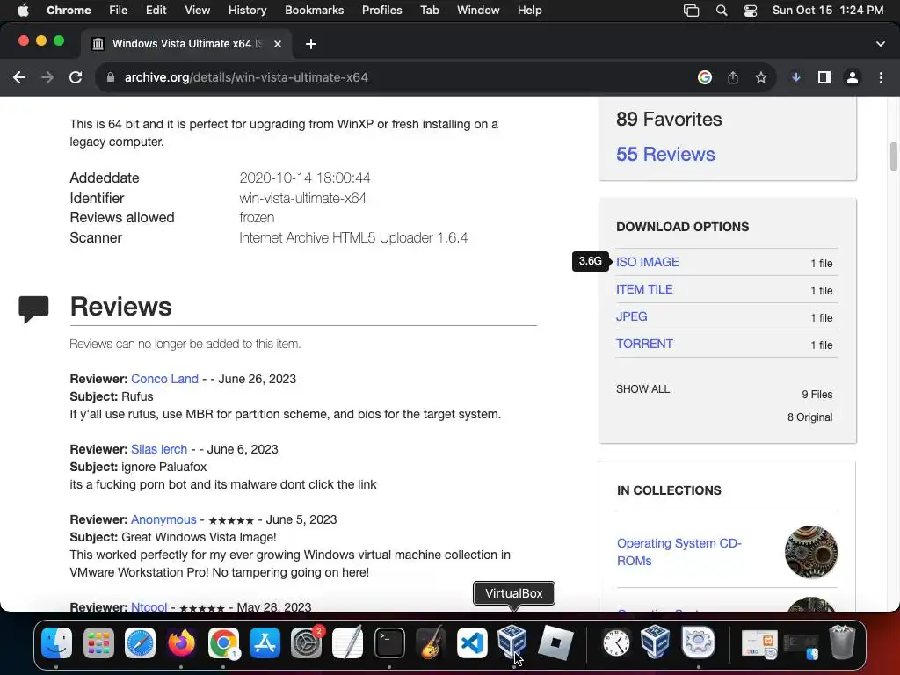Open the Clock app in the dock
Image resolution: width=900 pixels, height=675 pixels.
pos(616,642)
